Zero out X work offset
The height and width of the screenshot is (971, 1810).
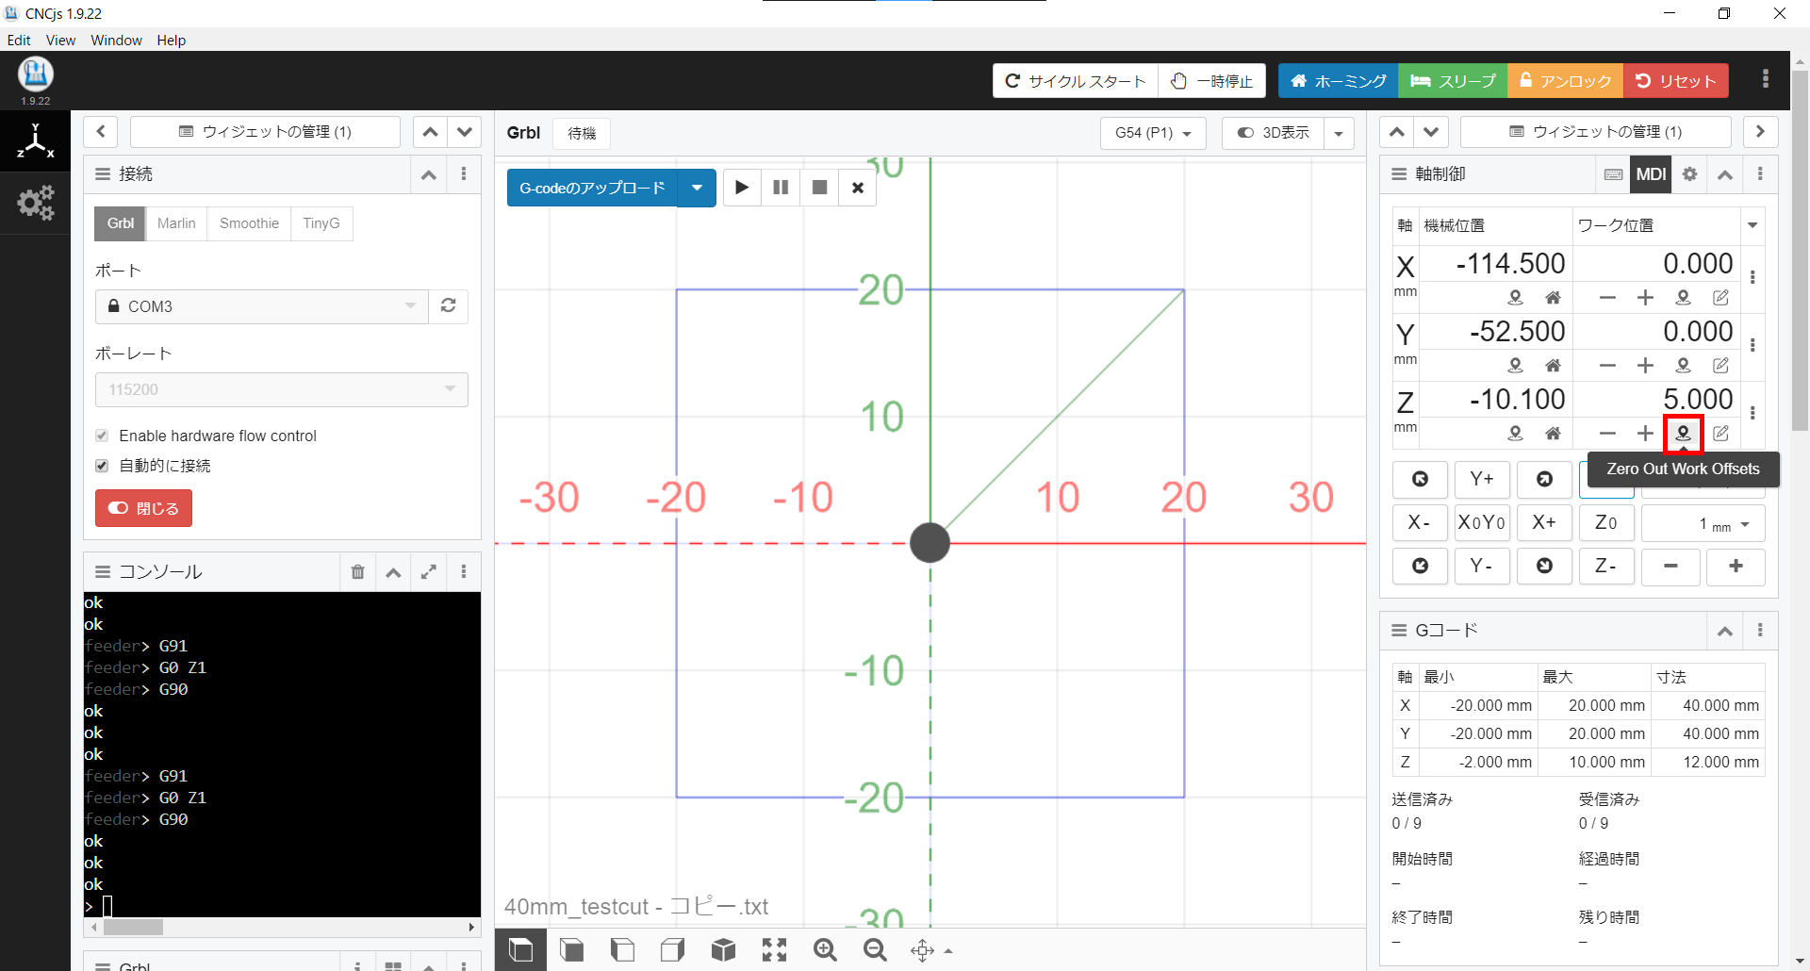[1683, 298]
